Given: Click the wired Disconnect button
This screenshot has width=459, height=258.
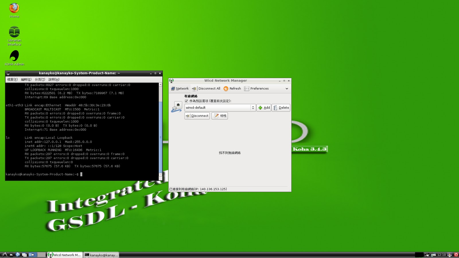Looking at the screenshot, I should pos(197,116).
